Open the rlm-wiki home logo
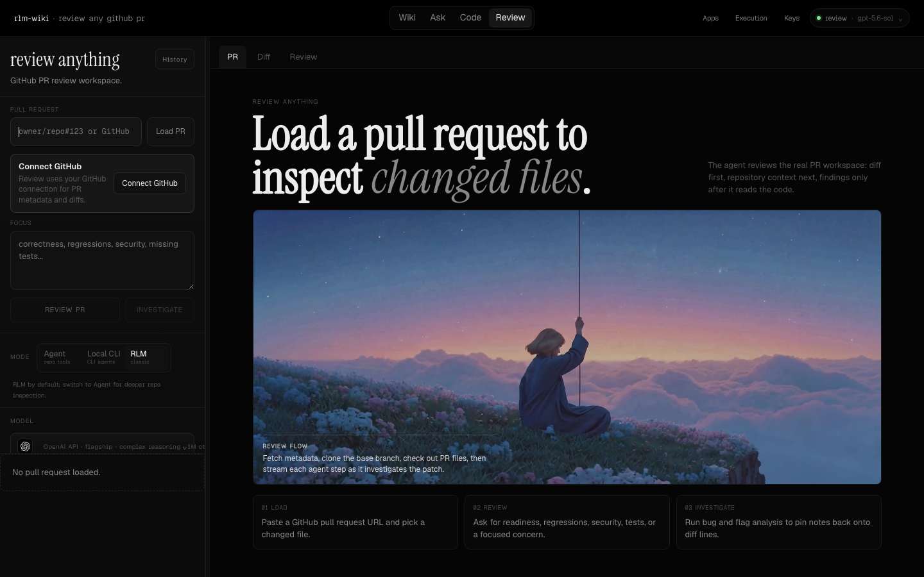Viewport: 924px width, 577px height. [31, 19]
